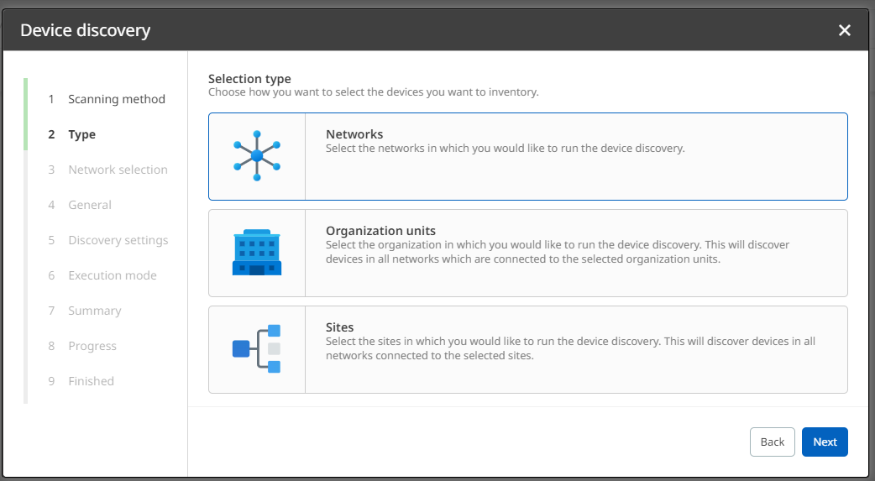Click the Networks hub icon
Image resolution: width=875 pixels, height=481 pixels.
[x=257, y=156]
